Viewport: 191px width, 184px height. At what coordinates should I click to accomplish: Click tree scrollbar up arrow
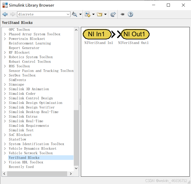76,30
